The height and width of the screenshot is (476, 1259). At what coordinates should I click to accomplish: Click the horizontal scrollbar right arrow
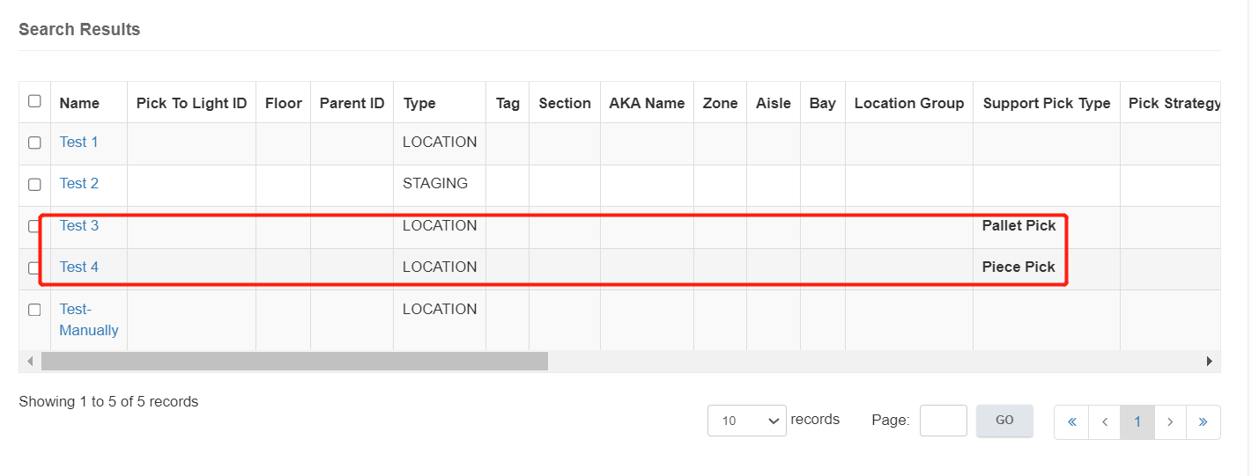click(x=1210, y=361)
